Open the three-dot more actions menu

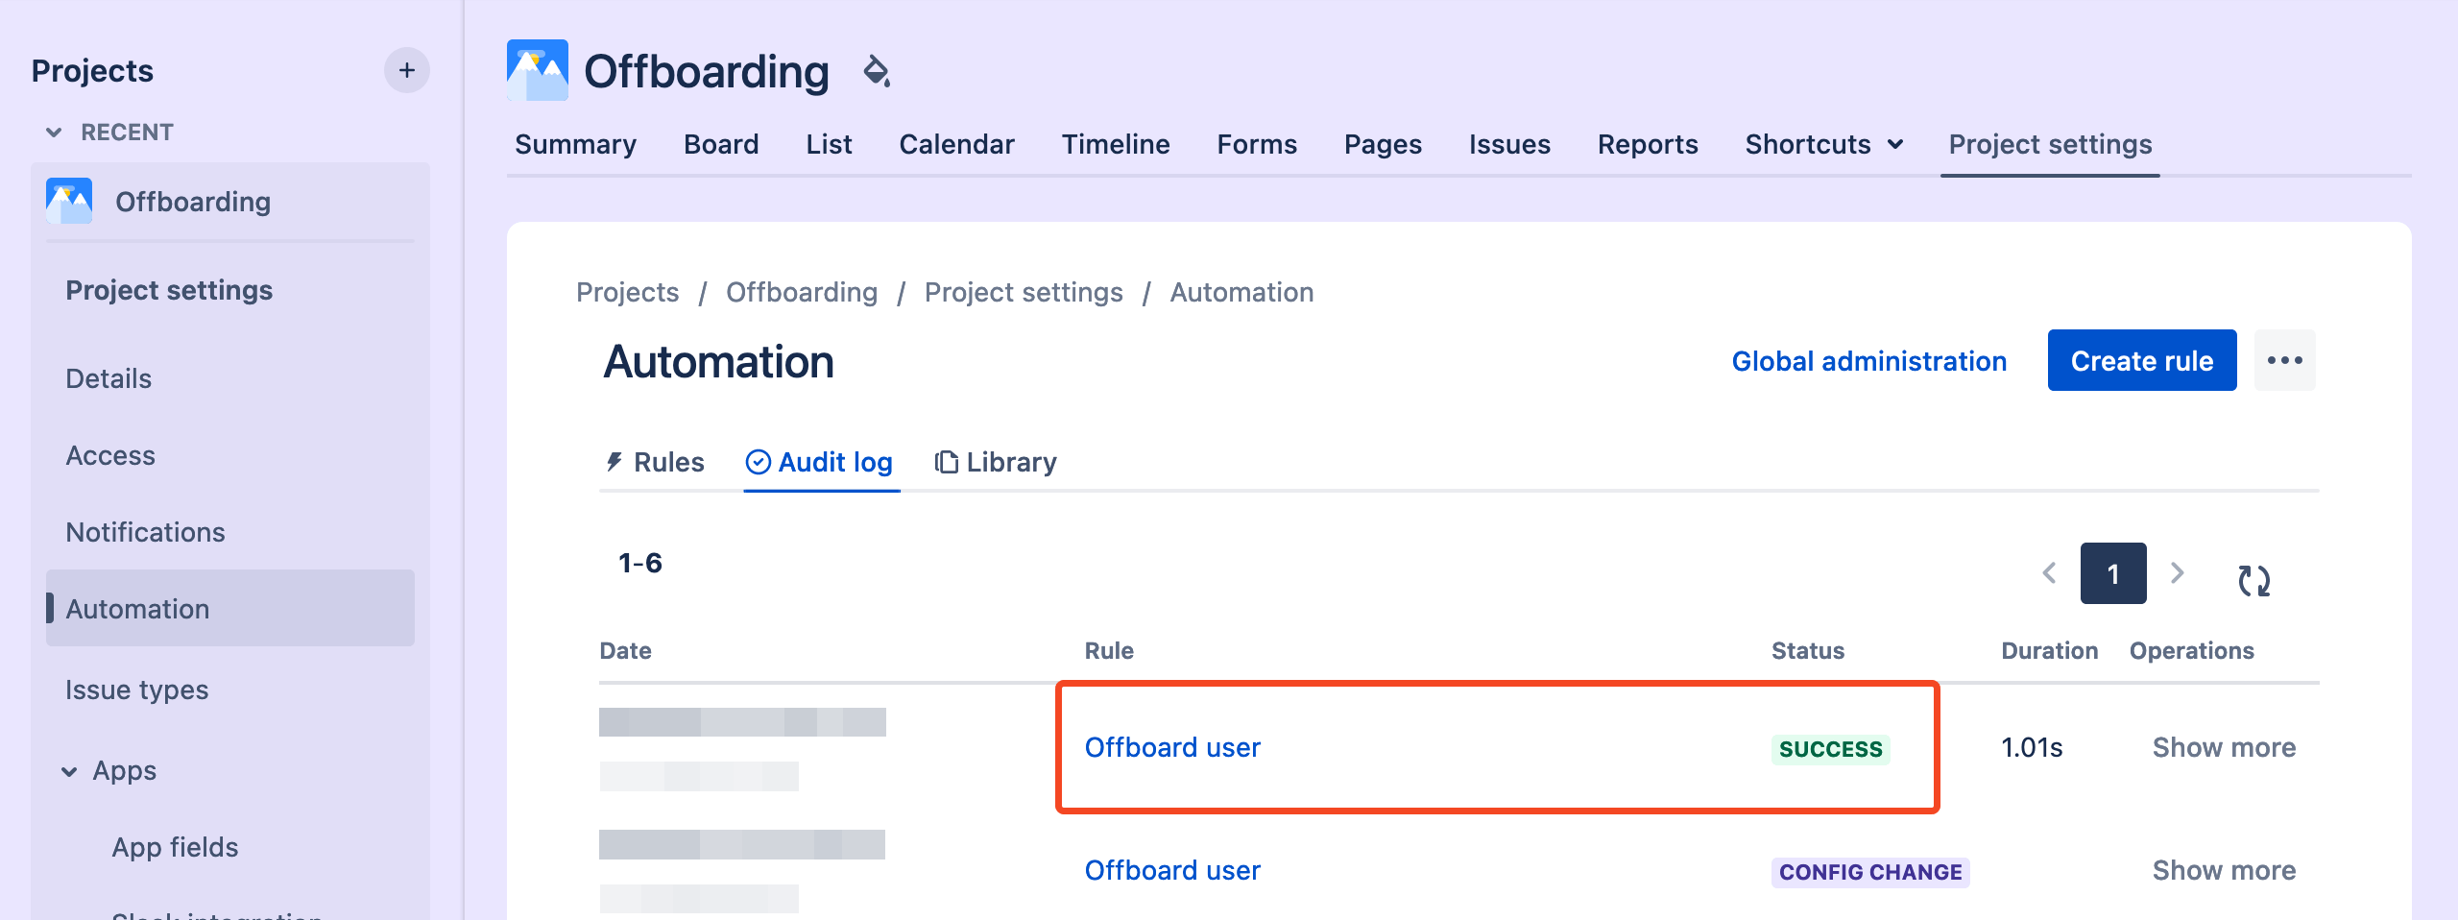(2285, 360)
